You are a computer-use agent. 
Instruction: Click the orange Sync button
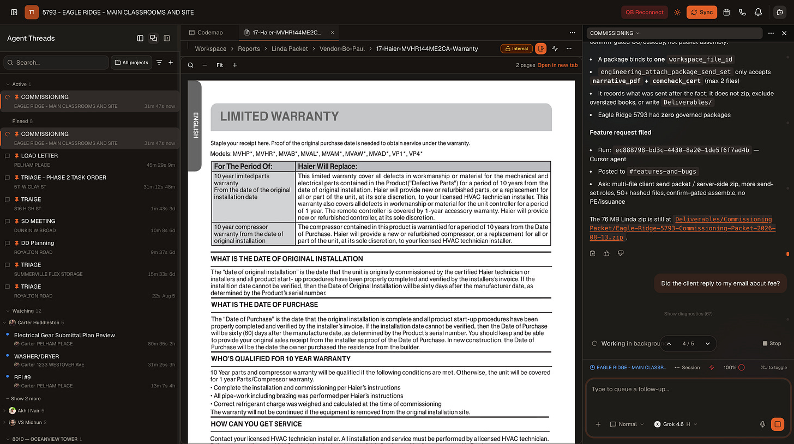tap(702, 12)
